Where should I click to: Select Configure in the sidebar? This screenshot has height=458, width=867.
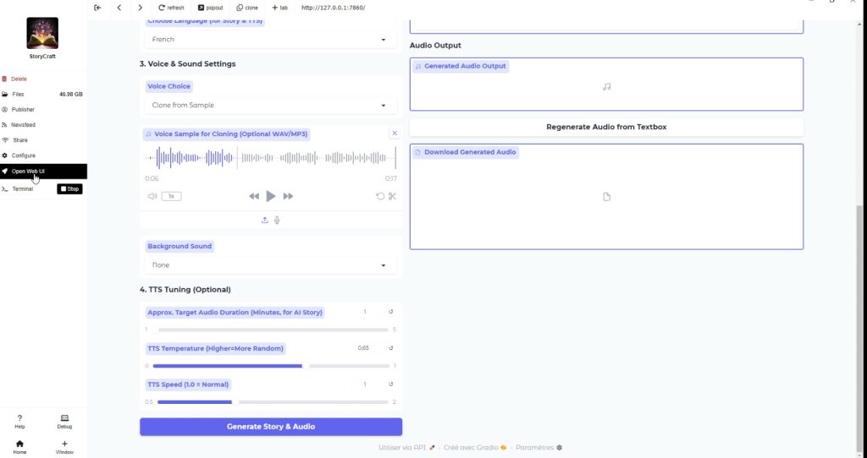[x=24, y=155]
